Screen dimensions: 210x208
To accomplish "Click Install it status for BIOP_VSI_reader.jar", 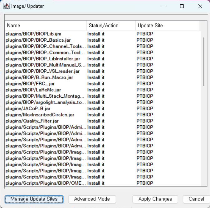I will tap(96, 71).
